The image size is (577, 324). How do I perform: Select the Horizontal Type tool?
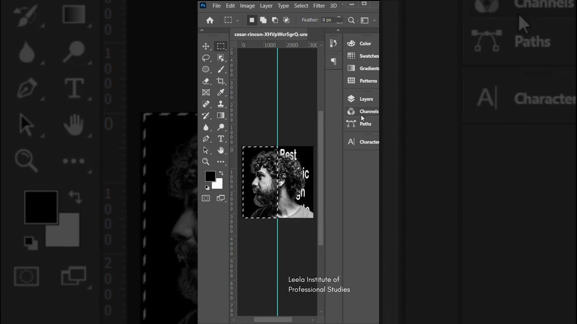(220, 139)
